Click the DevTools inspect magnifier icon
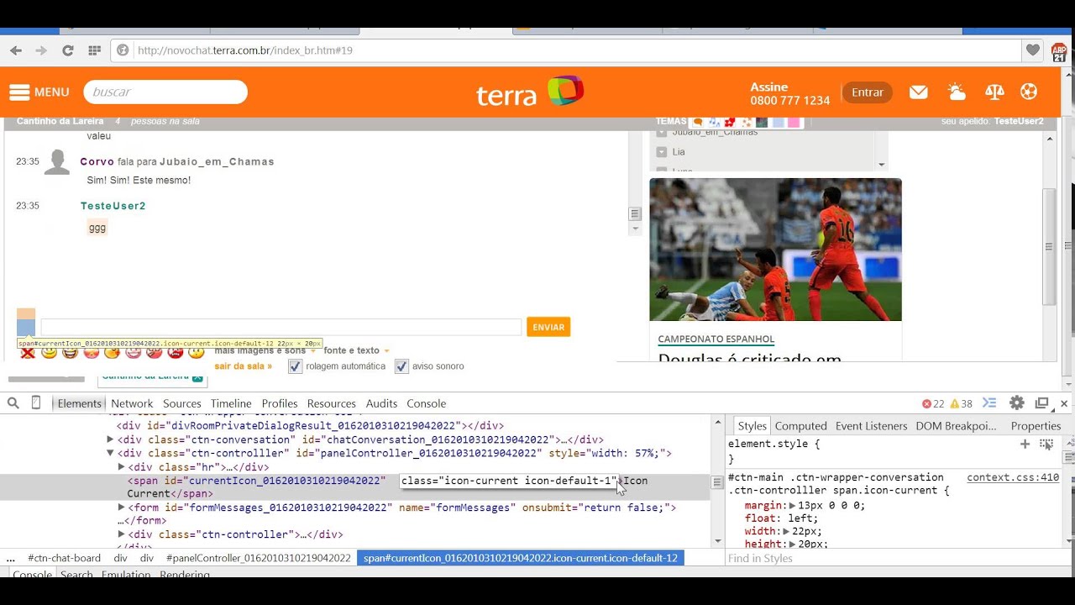Viewport: 1075px width, 605px height. 13,403
